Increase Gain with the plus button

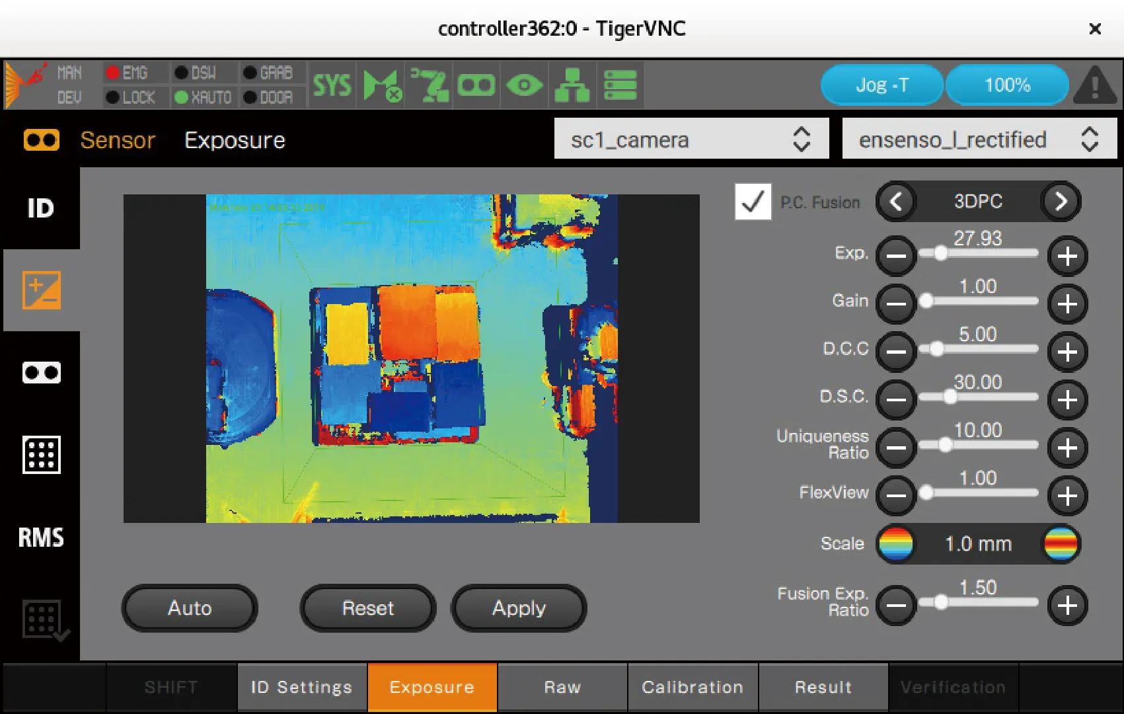(1067, 304)
